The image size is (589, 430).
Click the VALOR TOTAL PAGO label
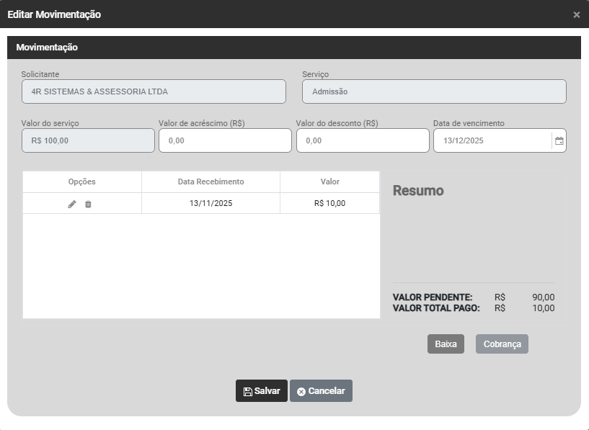point(436,308)
